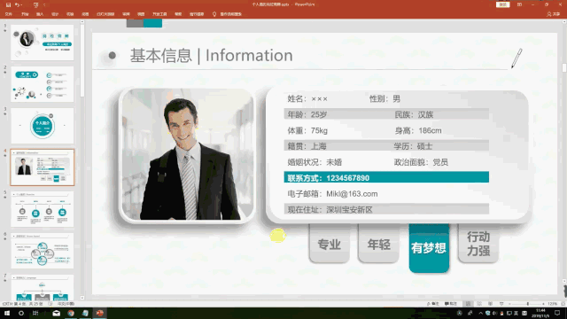This screenshot has width=567, height=319.
Task: Click teal 联系方式: 1234567890 bar
Action: coord(386,177)
